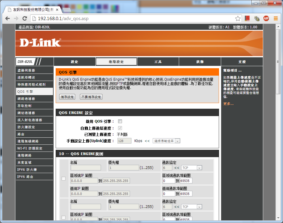Open the Chrome hamburger menu
The height and width of the screenshot is (223, 283).
tap(276, 19)
